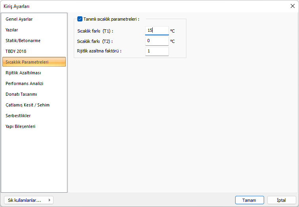Cancel the dialog with İptal
The width and height of the screenshot is (299, 207).
[x=282, y=200]
